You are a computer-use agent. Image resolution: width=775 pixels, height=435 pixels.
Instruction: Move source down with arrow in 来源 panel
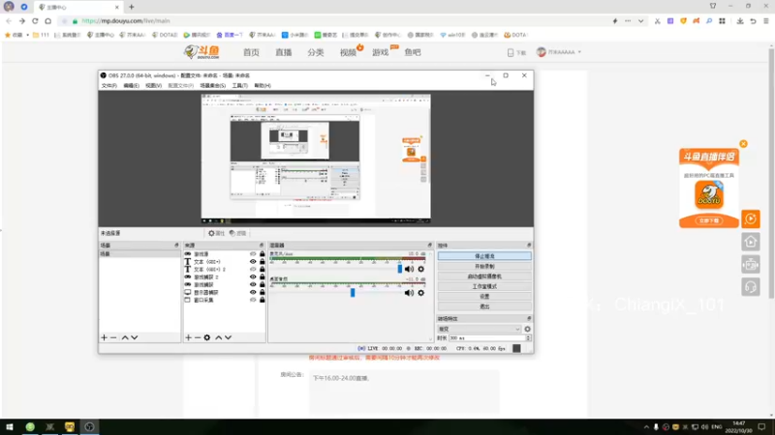point(228,337)
